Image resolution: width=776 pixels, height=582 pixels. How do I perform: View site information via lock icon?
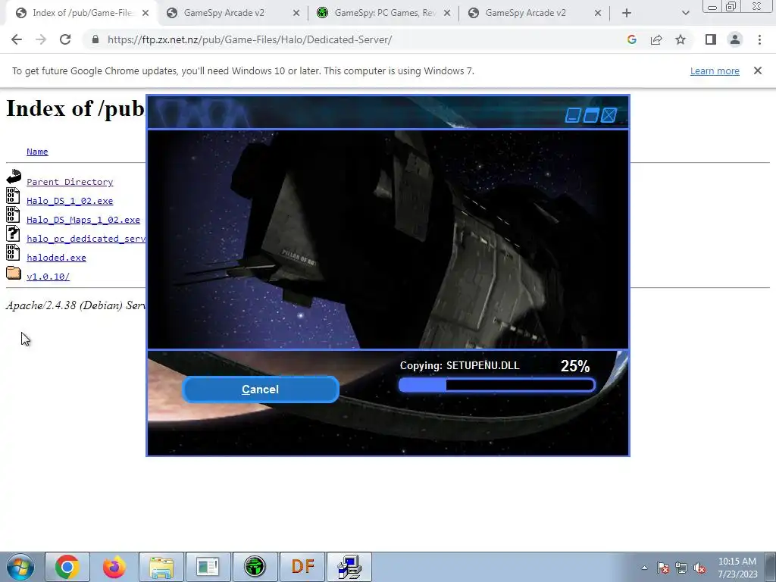(x=95, y=39)
